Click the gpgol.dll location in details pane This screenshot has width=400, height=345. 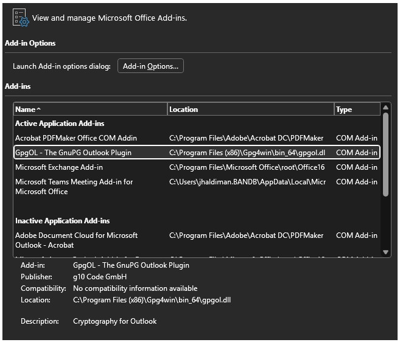point(152,300)
